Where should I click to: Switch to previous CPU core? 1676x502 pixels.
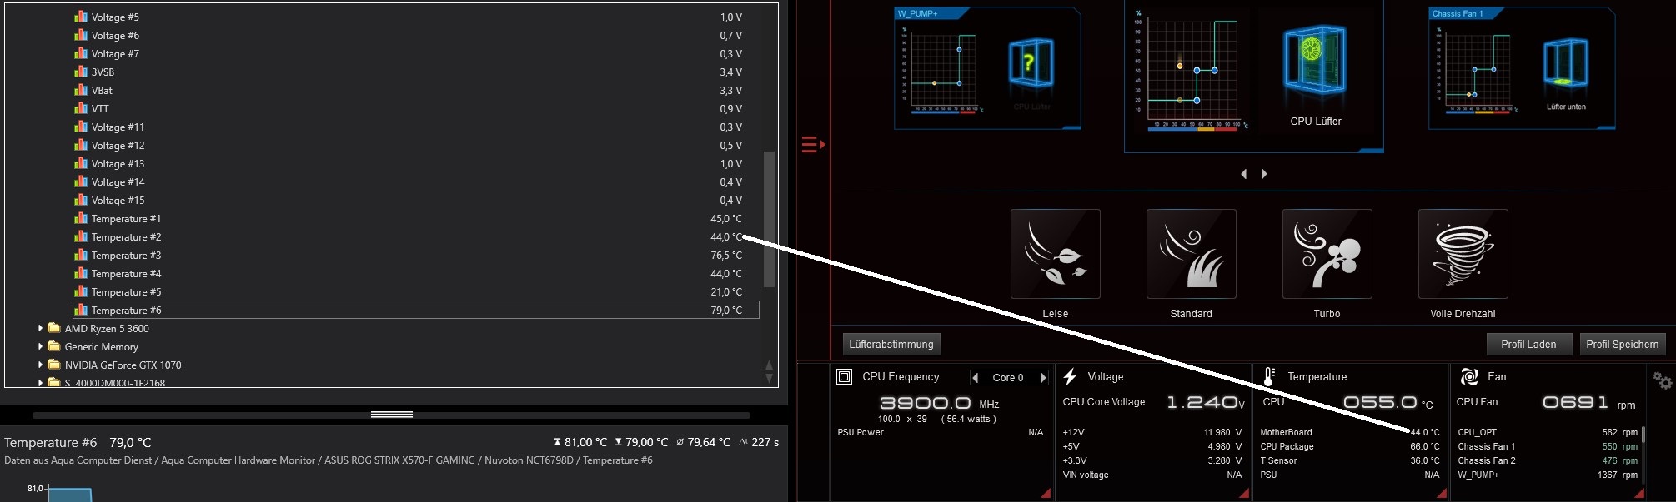click(x=976, y=378)
